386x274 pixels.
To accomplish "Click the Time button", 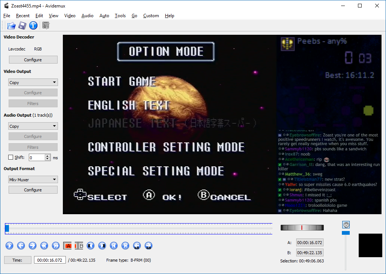I will (x=18, y=260).
